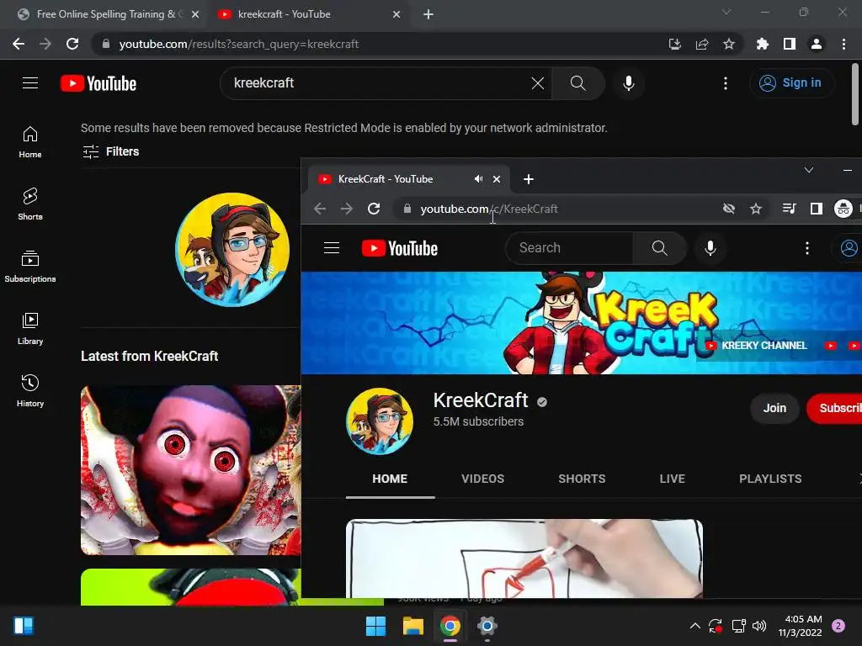Mute the KreekCraft tab audio icon
The width and height of the screenshot is (862, 646).
(x=478, y=179)
